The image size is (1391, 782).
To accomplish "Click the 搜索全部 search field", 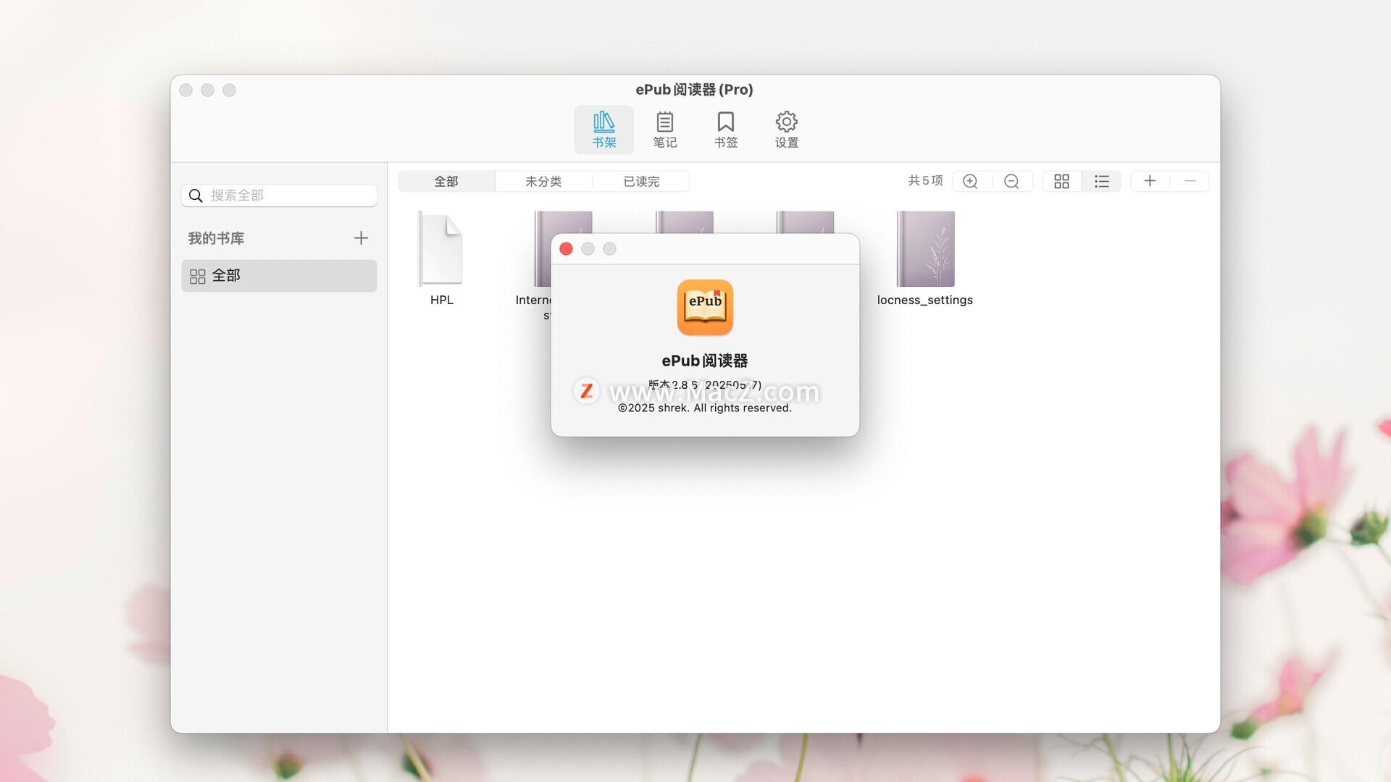I will pos(279,195).
